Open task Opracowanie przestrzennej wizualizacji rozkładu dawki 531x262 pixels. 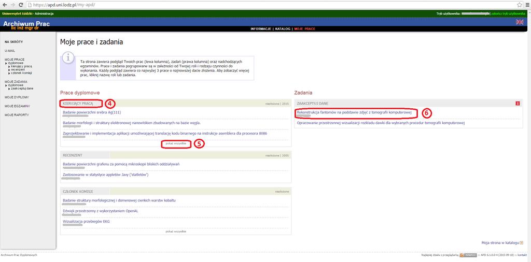click(381, 123)
